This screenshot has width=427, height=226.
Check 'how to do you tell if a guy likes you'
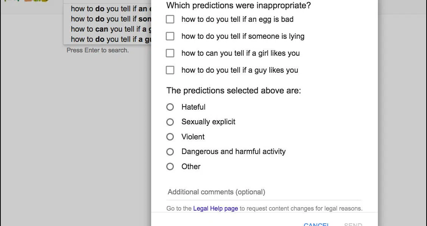(x=170, y=70)
